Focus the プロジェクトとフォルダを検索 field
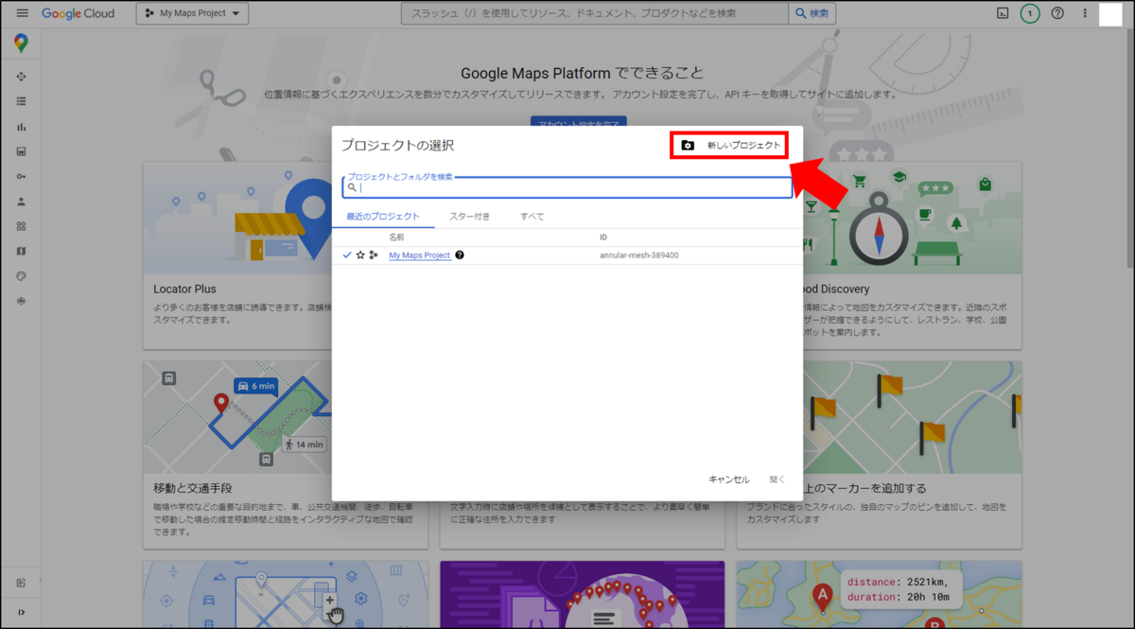Image resolution: width=1135 pixels, height=629 pixels. (x=567, y=187)
